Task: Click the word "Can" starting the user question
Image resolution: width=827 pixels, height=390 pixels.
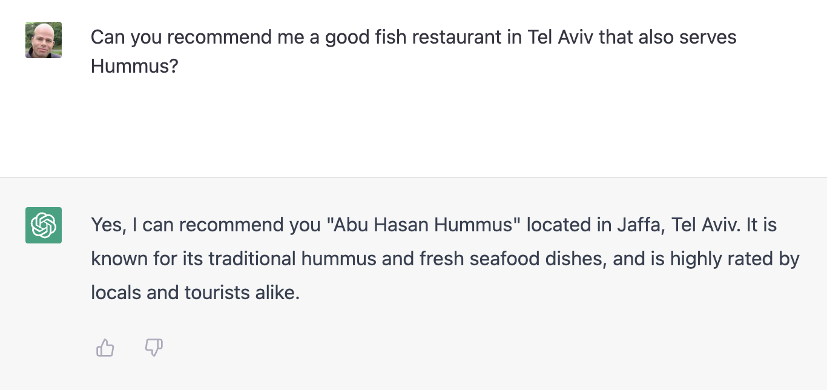Action: (108, 37)
